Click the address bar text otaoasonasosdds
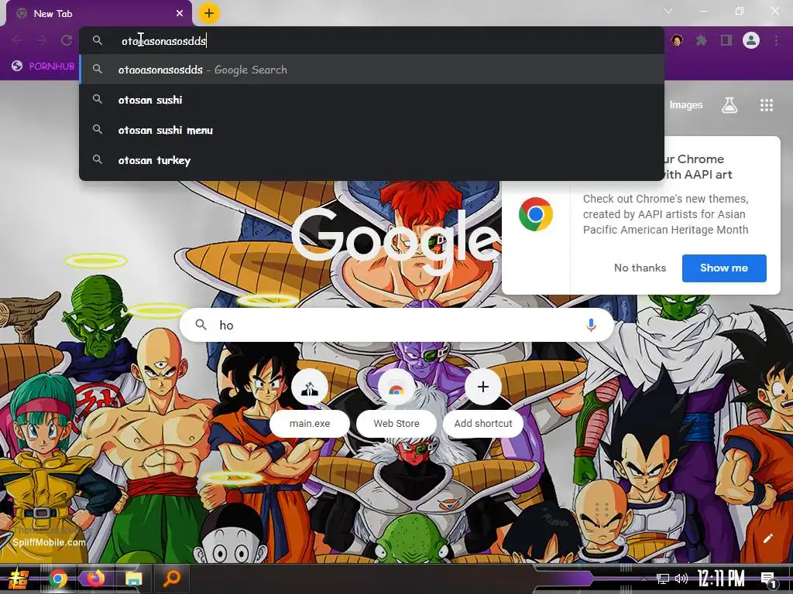Screen dimensions: 793x594 click(163, 41)
